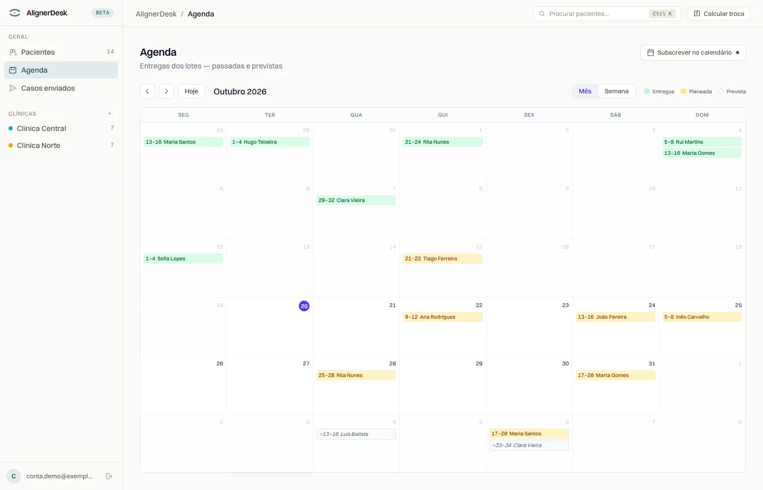Open the Pacientes section

[x=61, y=52]
